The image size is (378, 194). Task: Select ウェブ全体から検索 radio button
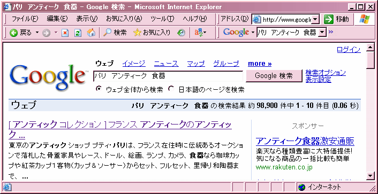(x=99, y=89)
